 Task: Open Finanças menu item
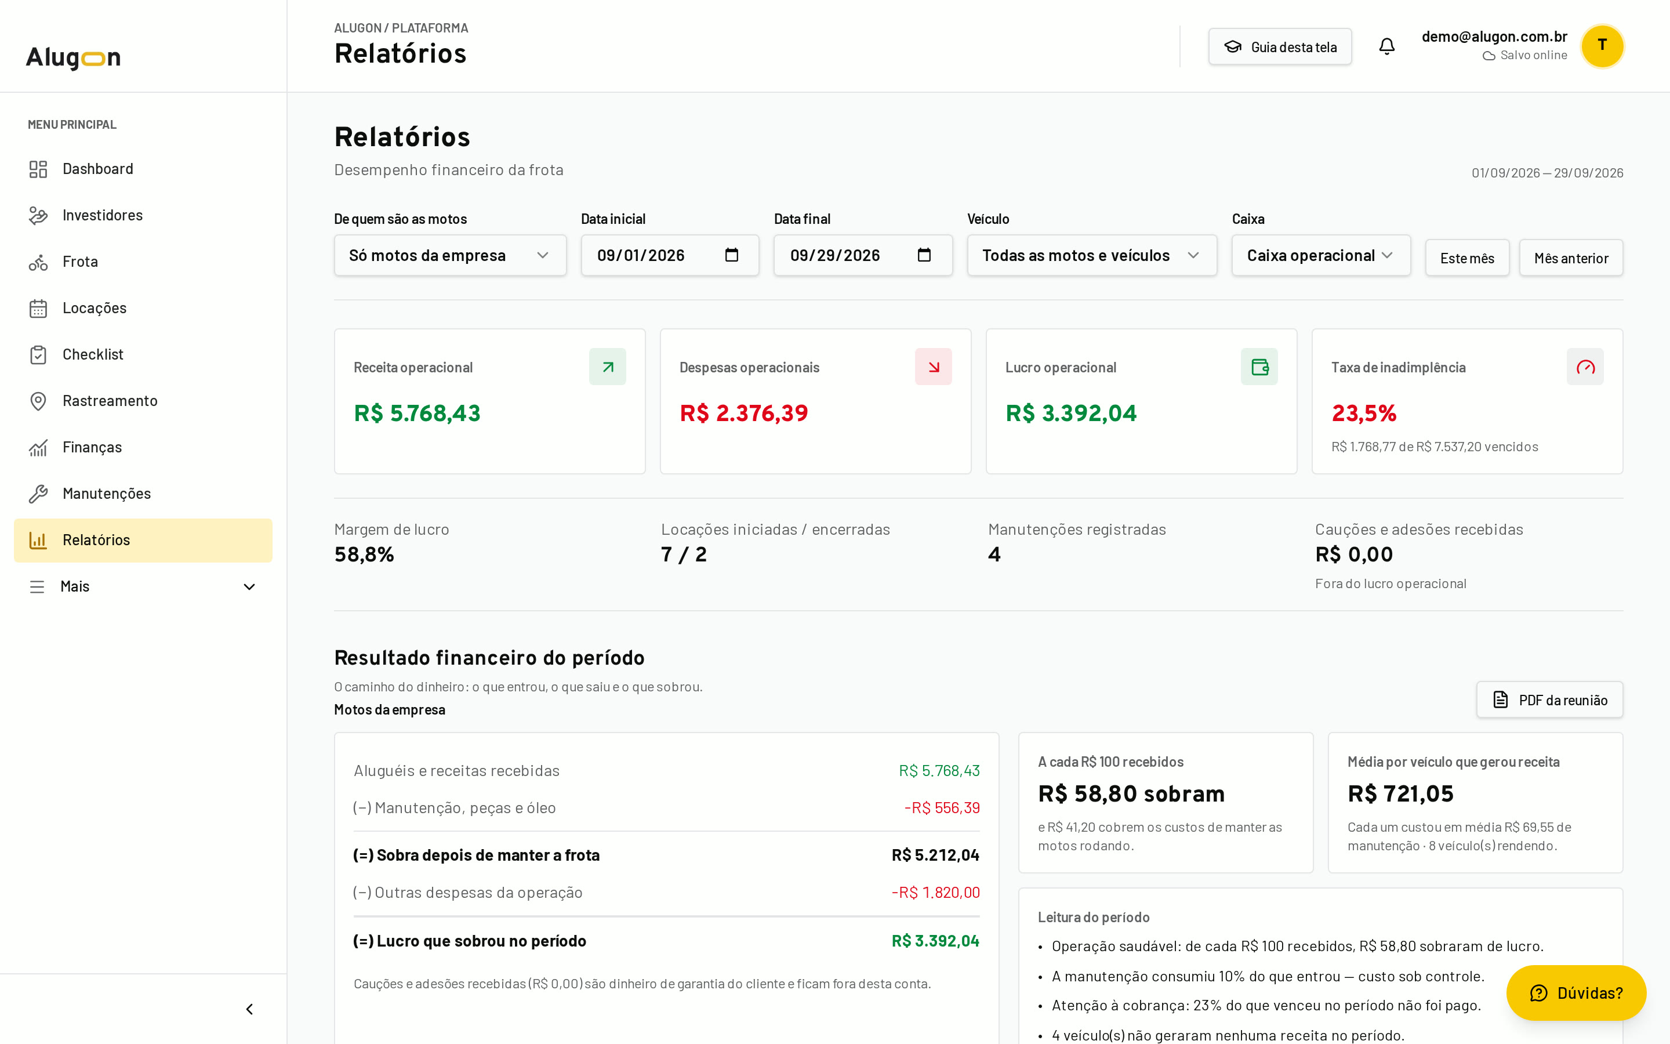143,447
